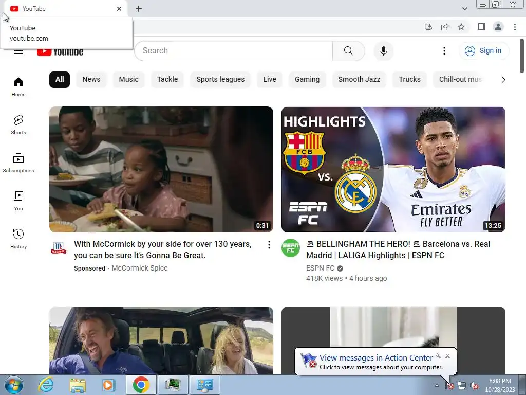The image size is (526, 395).
Task: Click the network tray icon
Action: (462, 386)
